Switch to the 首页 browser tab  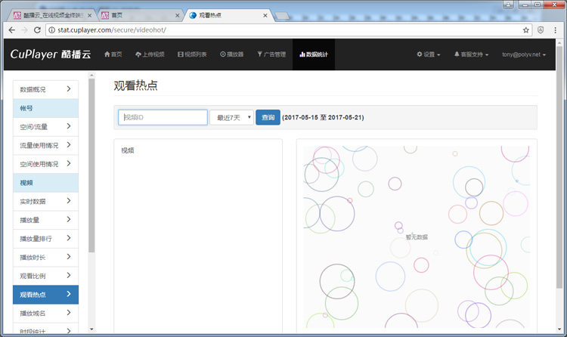pos(136,14)
